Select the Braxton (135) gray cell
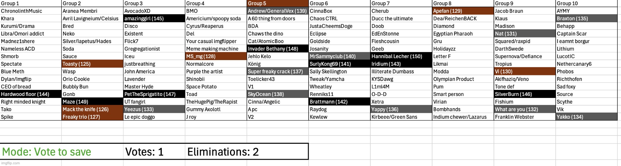 [587, 19]
